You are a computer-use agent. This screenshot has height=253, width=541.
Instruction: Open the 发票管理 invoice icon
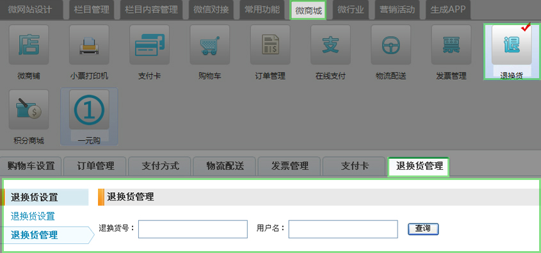[451, 45]
